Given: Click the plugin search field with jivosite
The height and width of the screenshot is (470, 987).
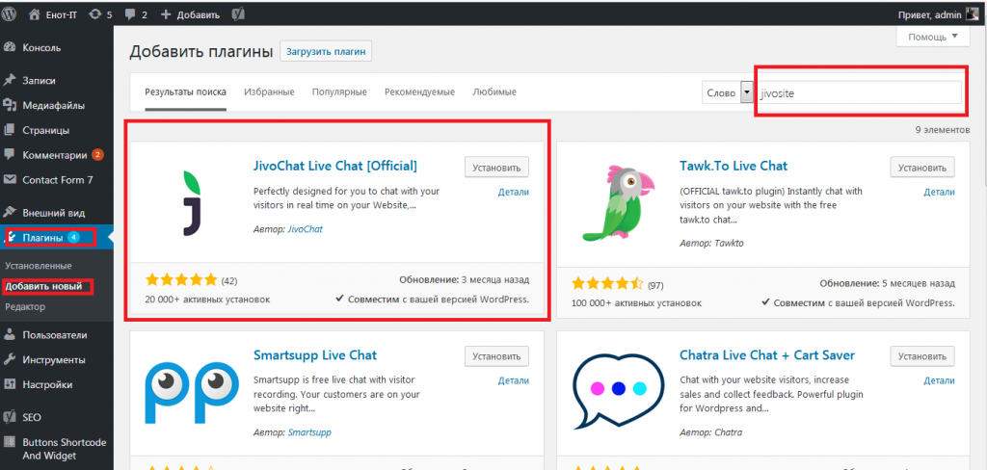Looking at the screenshot, I should pyautogui.click(x=859, y=92).
